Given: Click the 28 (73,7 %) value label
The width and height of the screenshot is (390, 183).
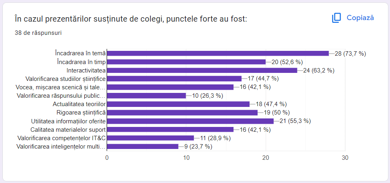Looking at the screenshot, I should (x=350, y=53).
